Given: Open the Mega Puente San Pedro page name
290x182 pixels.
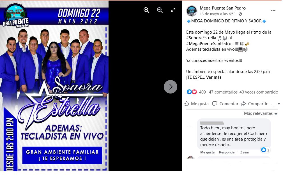Looking at the screenshot, I should click(x=222, y=8).
